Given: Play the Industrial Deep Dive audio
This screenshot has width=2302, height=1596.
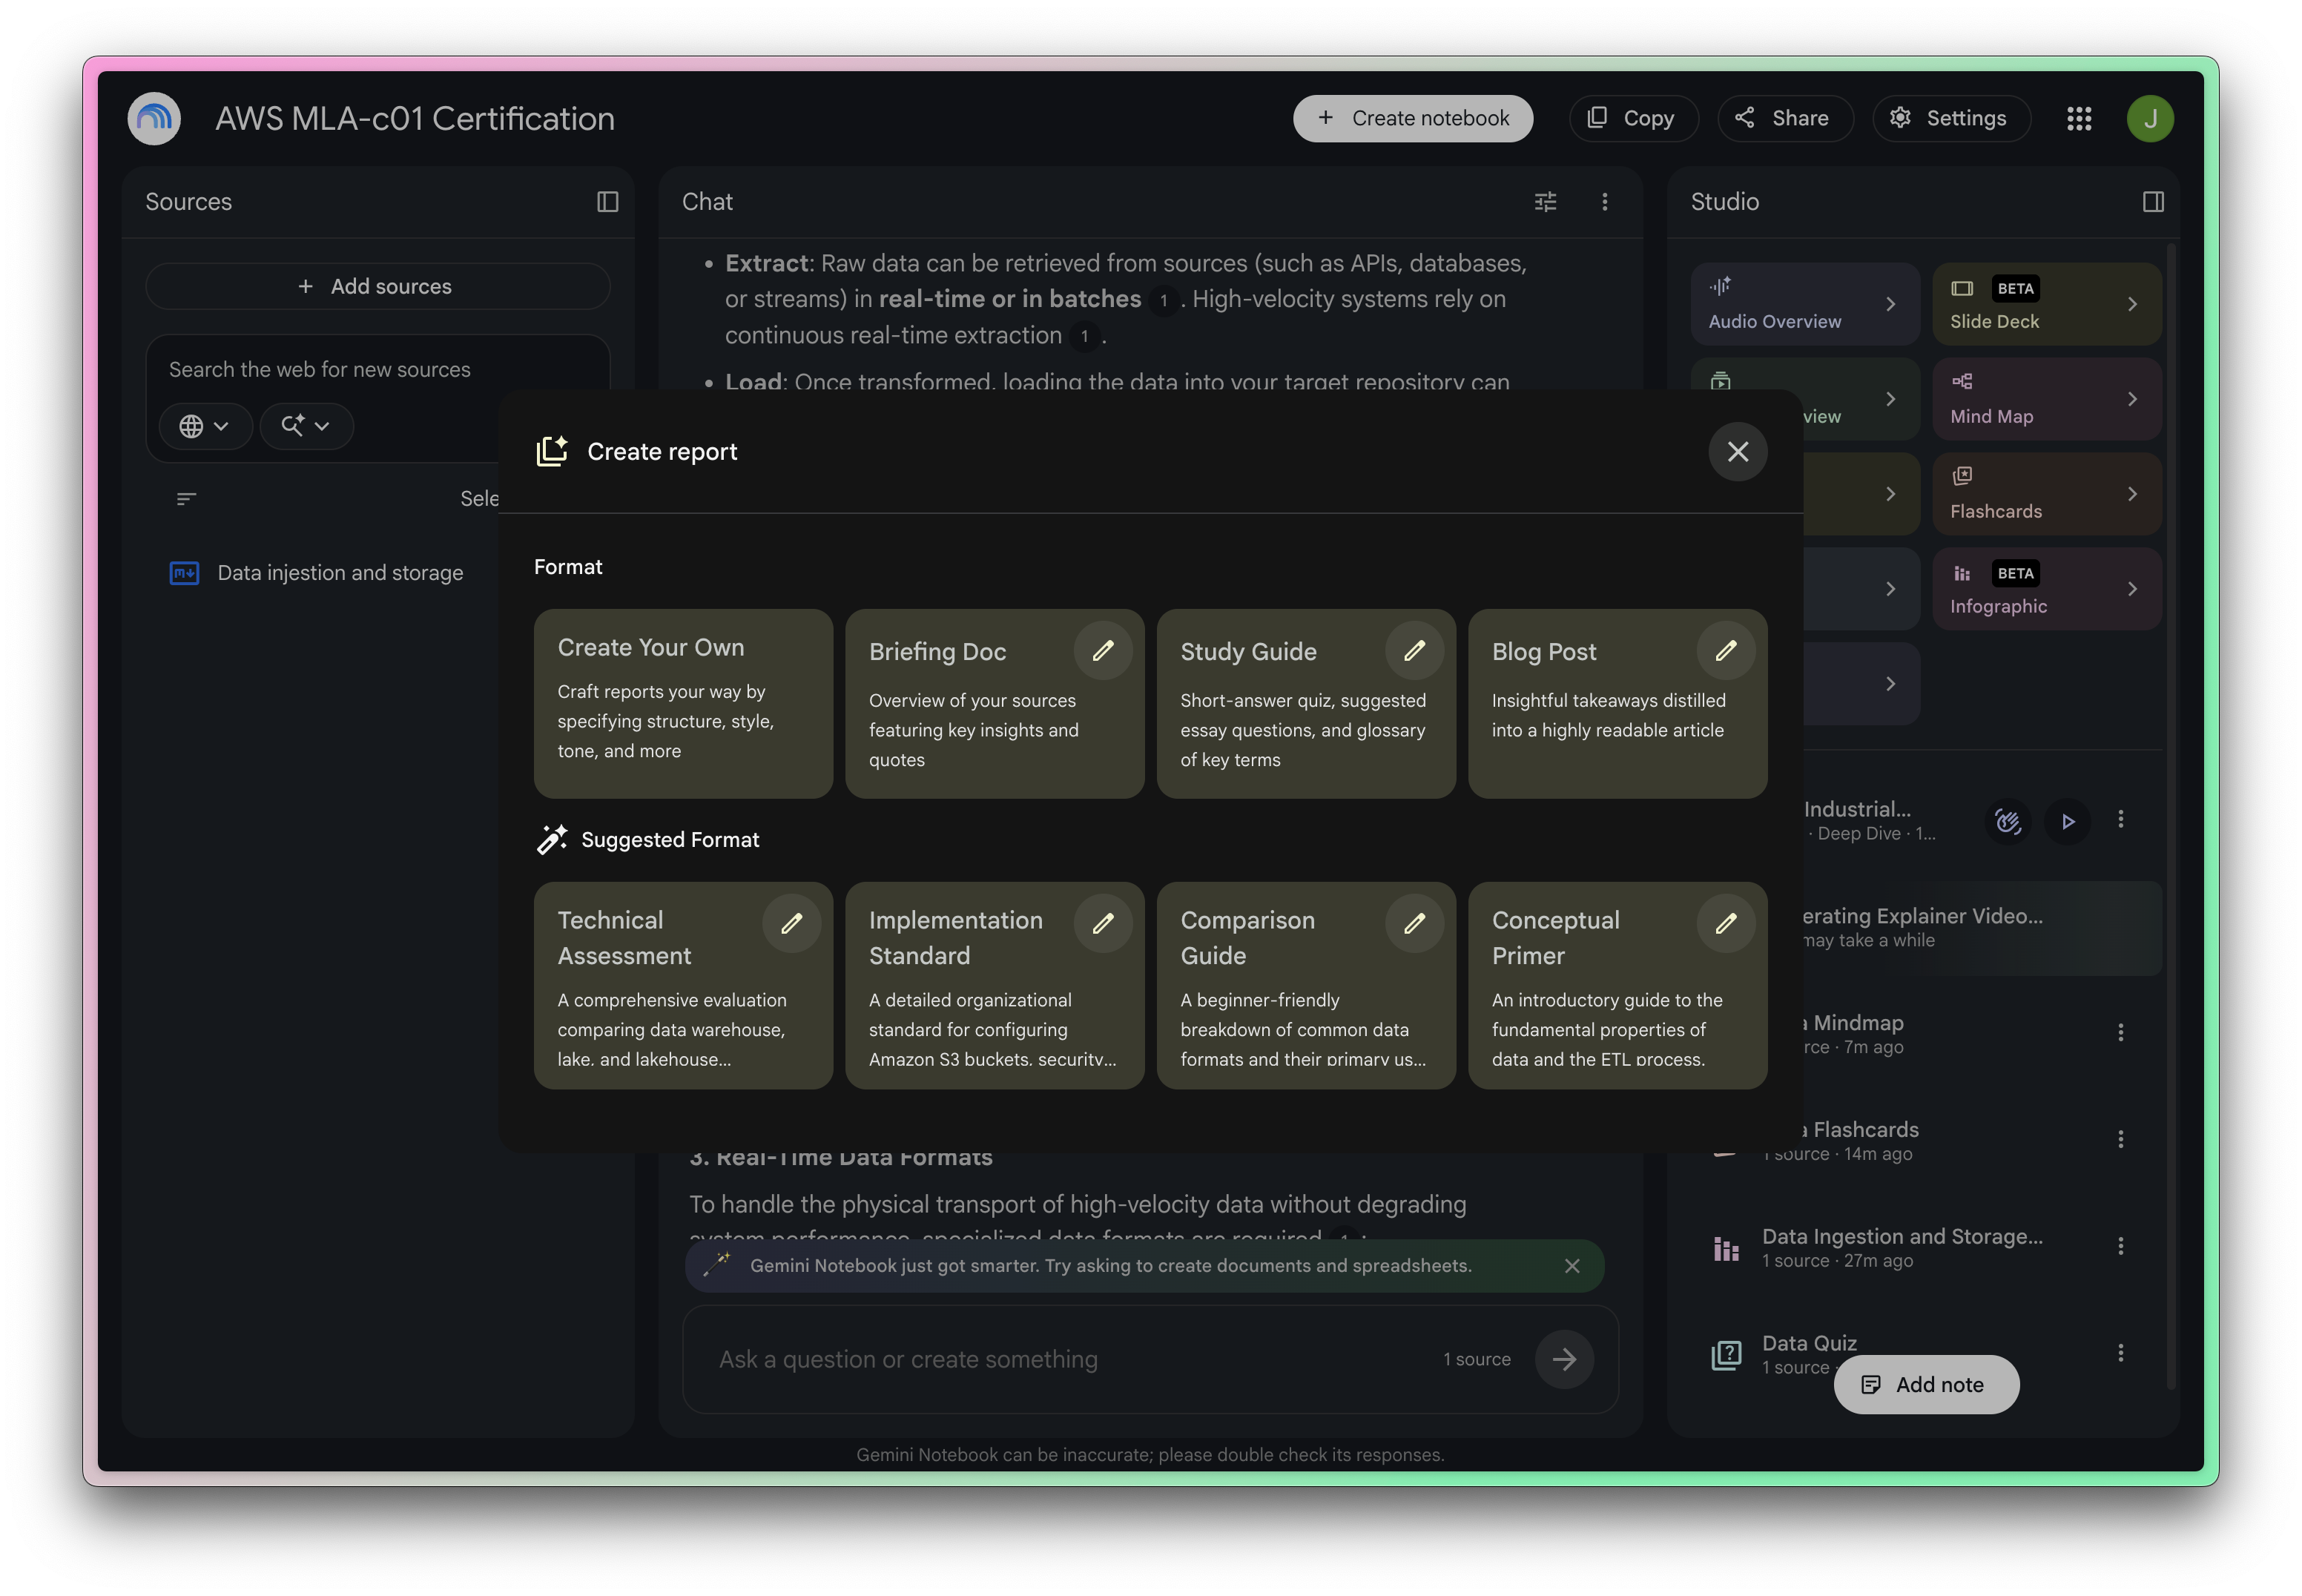Looking at the screenshot, I should click(2068, 821).
